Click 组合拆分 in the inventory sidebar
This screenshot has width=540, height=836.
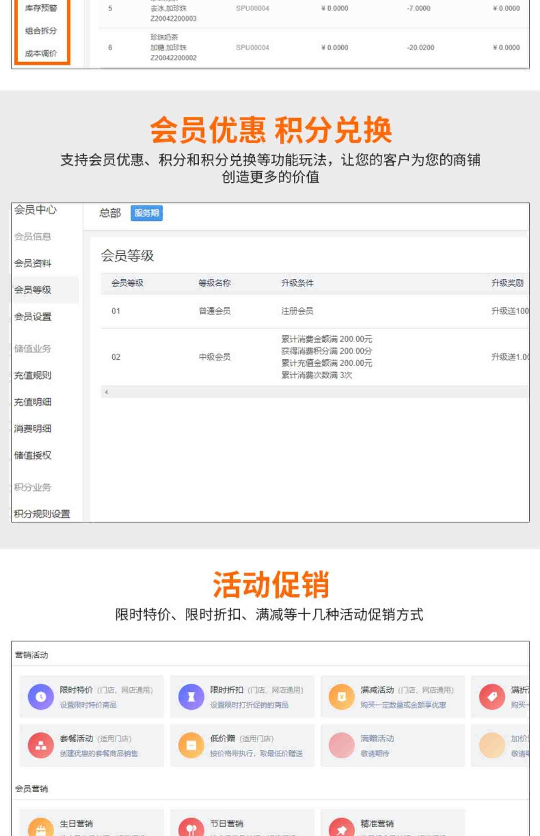click(41, 31)
